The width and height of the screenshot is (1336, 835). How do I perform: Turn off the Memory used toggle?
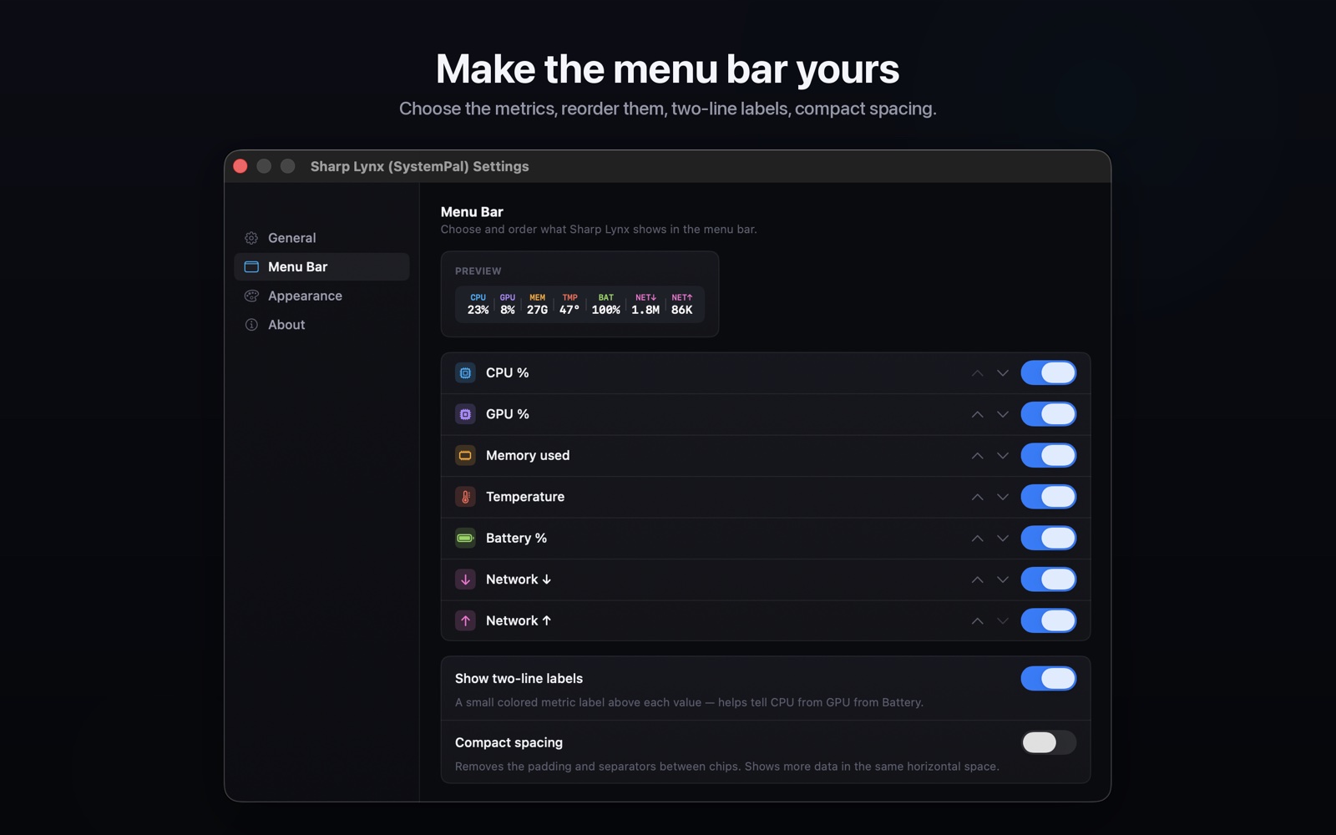point(1049,456)
